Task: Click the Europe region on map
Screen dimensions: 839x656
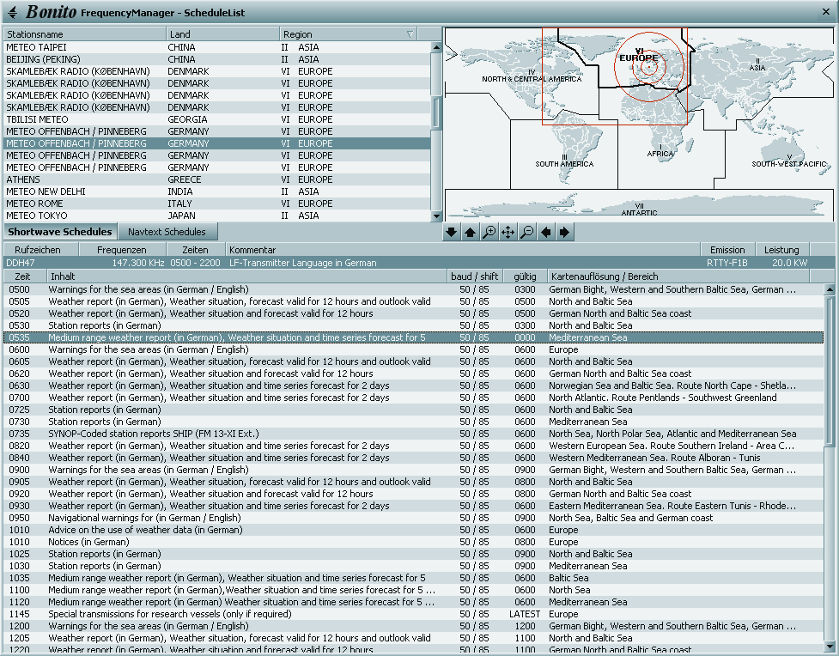Action: coord(640,60)
